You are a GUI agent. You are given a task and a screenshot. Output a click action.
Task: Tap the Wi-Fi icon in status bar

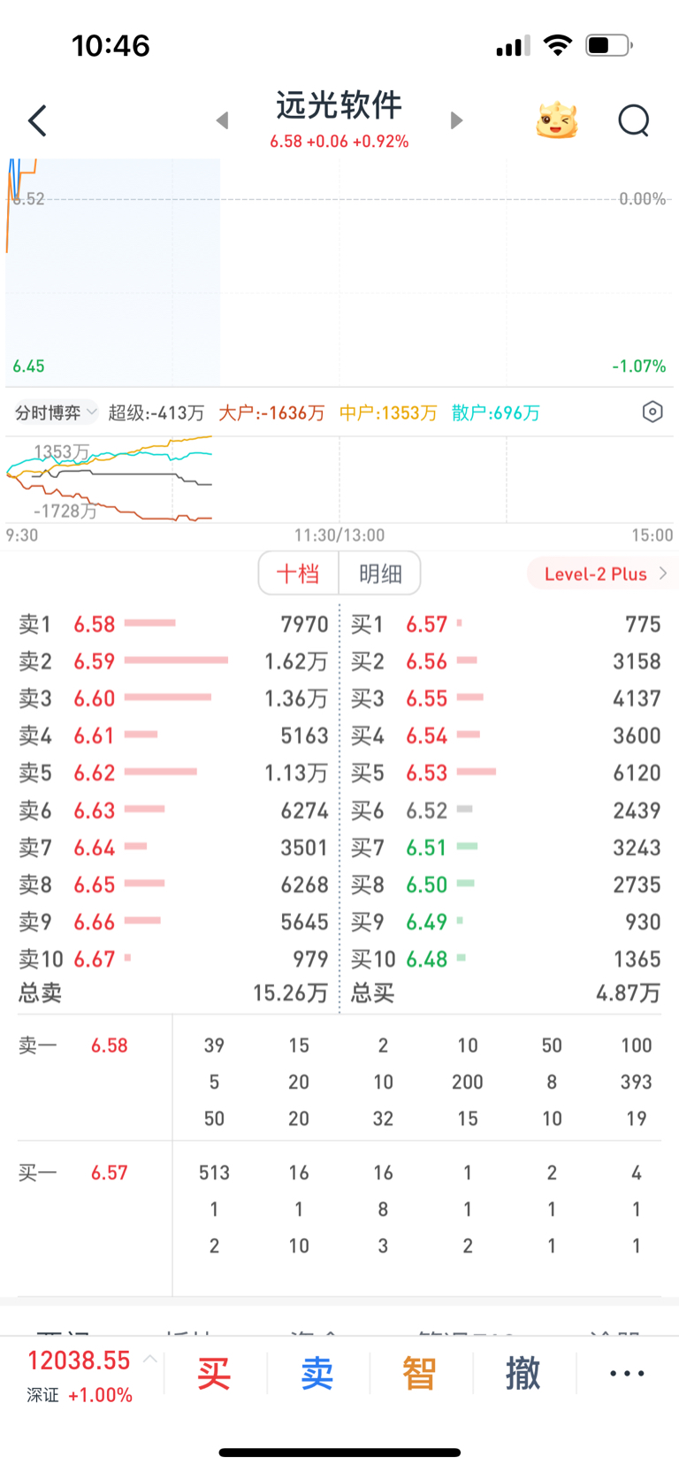[x=558, y=45]
